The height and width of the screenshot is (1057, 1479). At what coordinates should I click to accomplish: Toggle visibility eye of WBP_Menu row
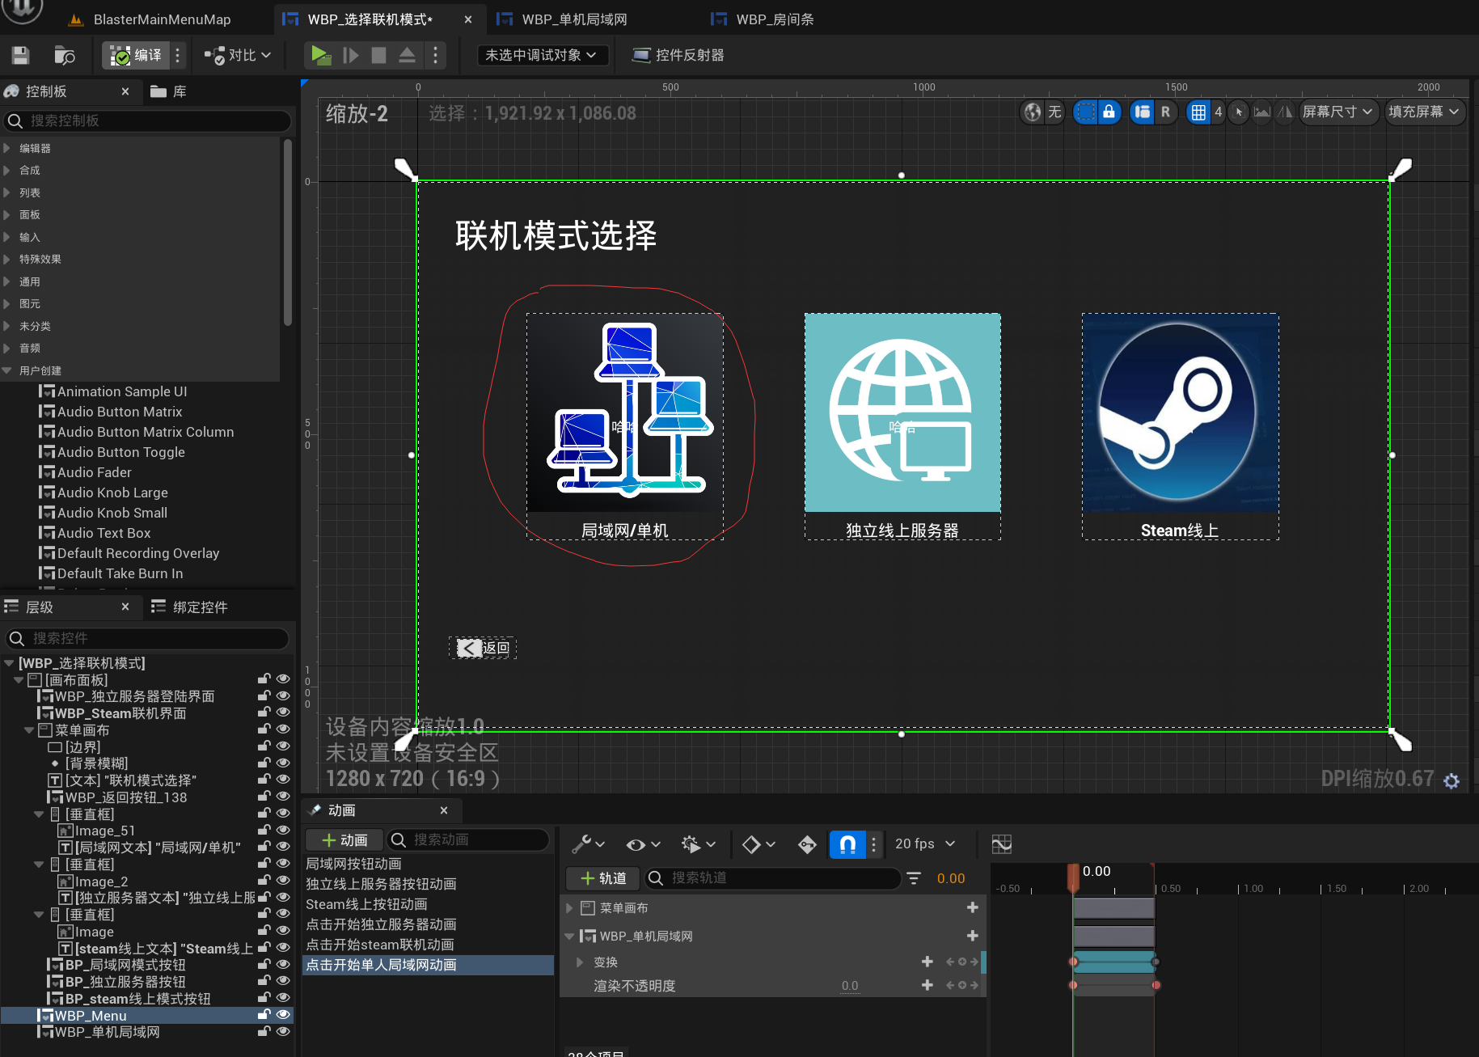pos(283,1015)
